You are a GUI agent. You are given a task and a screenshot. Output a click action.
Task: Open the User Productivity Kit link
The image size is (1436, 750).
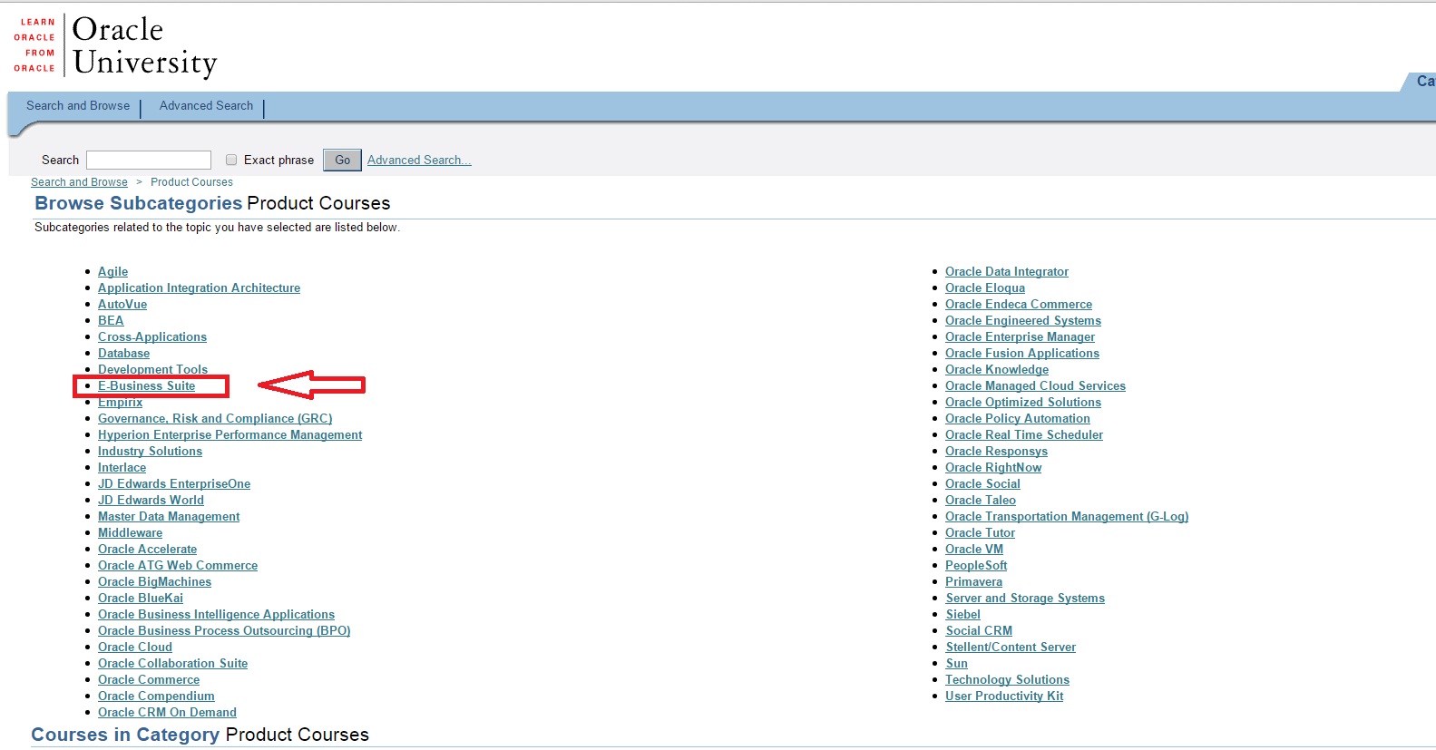[x=1004, y=696]
